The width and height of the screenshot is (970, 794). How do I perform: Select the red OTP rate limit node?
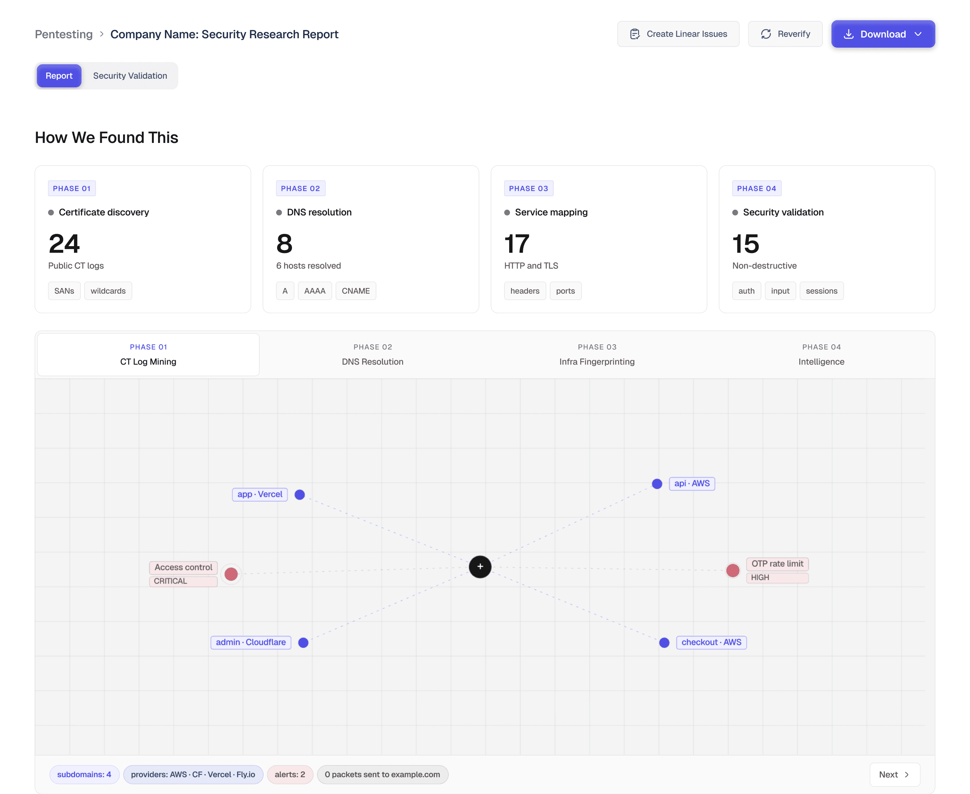tap(732, 570)
